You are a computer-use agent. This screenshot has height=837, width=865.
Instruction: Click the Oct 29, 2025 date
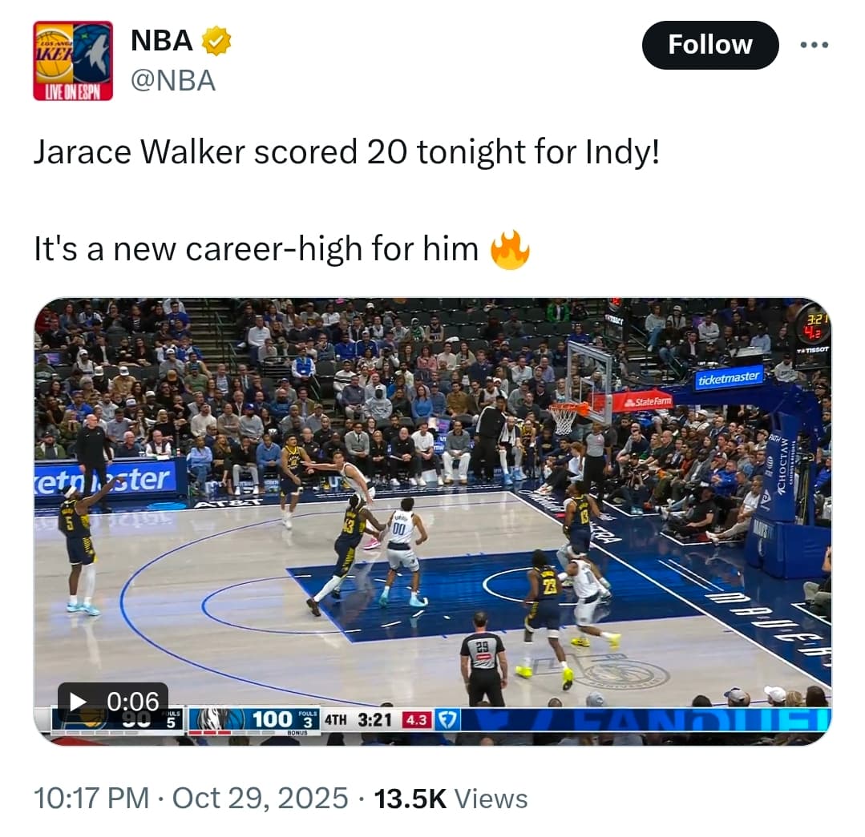[x=260, y=798]
